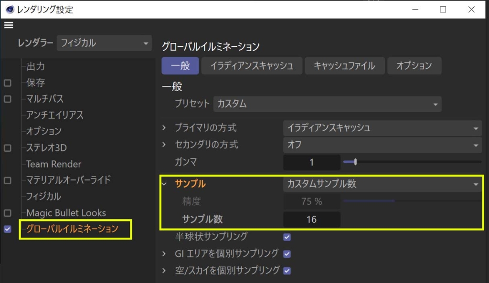Image resolution: width=489 pixels, height=283 pixels.
Task: Click the Cinema 4D app icon in title bar
Action: (x=10, y=10)
